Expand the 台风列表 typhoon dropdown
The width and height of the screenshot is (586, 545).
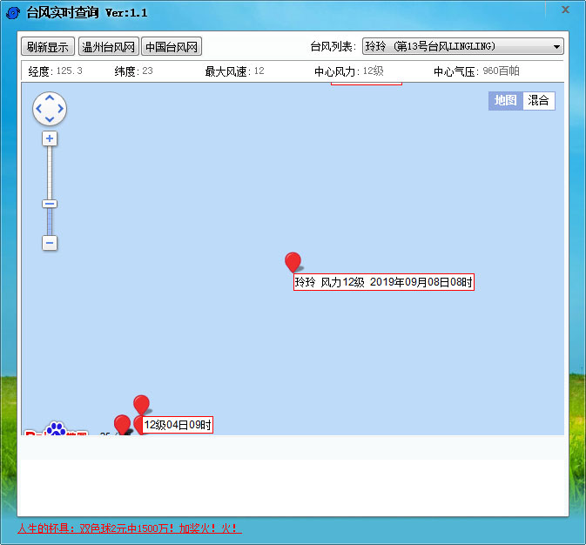click(462, 46)
